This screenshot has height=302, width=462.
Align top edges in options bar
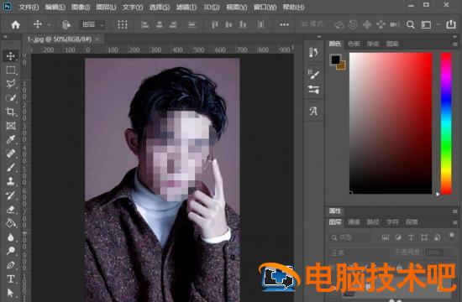(x=215, y=24)
